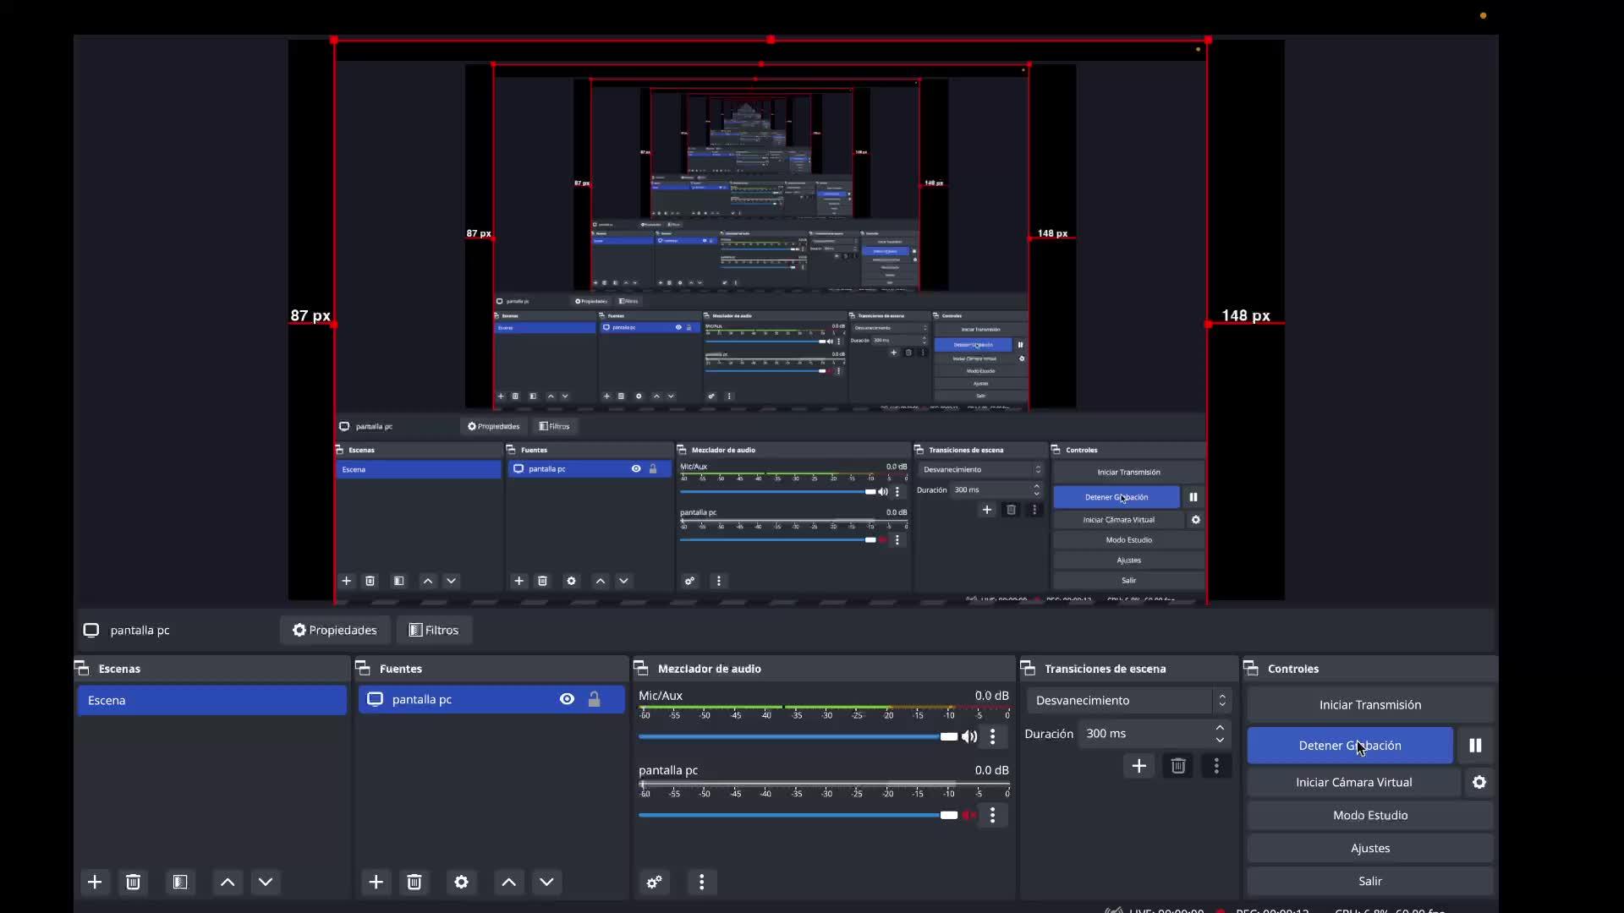This screenshot has height=913, width=1624.
Task: Open audio mixer three-dot menu at bottom
Action: coord(701,882)
